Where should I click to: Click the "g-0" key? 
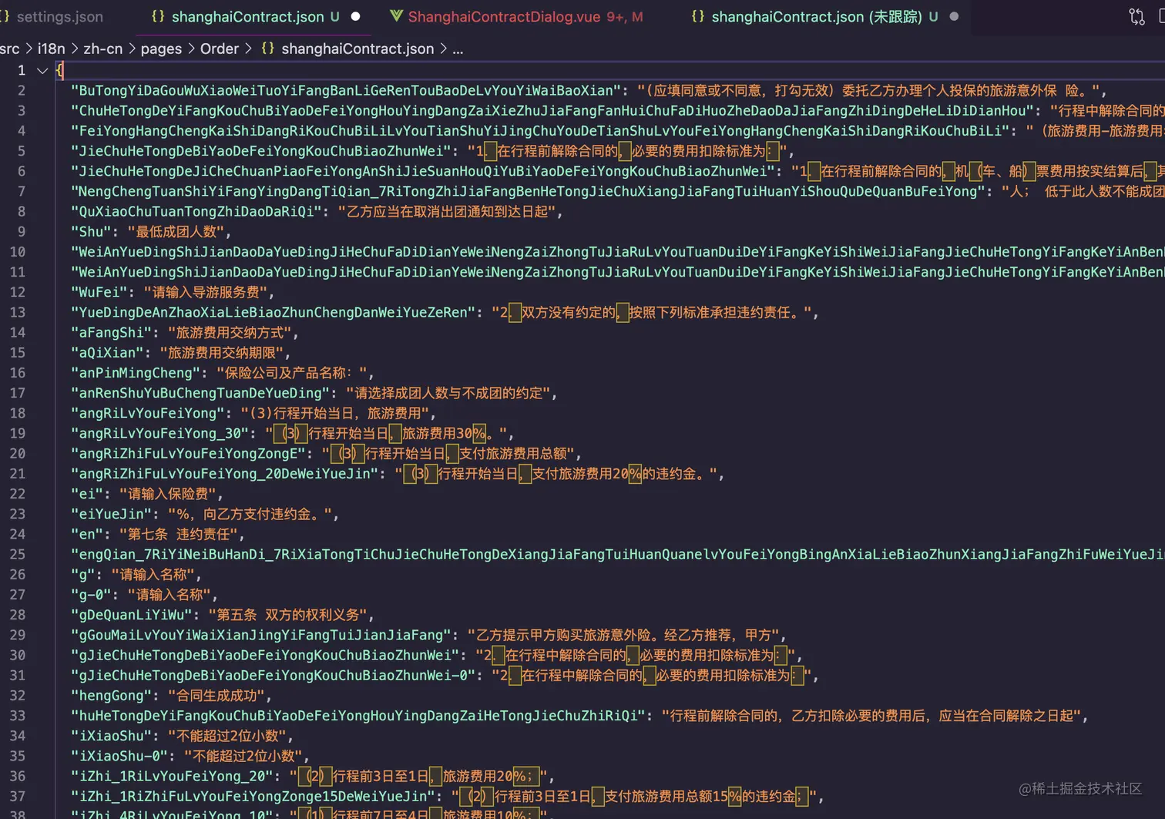pos(92,594)
